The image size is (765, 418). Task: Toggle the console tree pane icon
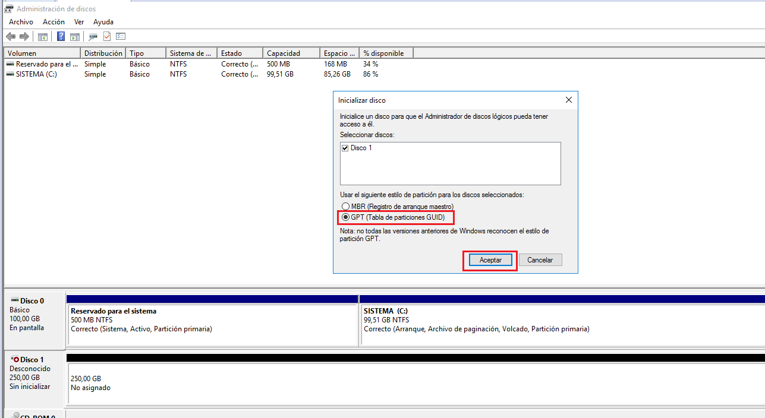pyautogui.click(x=42, y=36)
